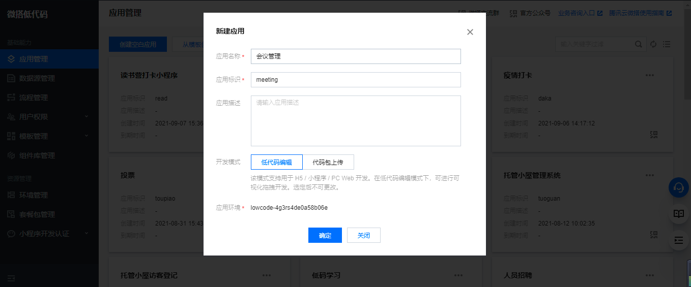
Task: Click the 数据源管理 sidebar icon
Action: [11, 78]
